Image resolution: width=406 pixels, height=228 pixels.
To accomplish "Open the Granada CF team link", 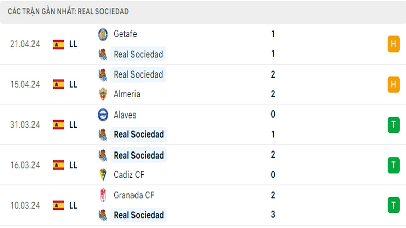I will pyautogui.click(x=134, y=195).
